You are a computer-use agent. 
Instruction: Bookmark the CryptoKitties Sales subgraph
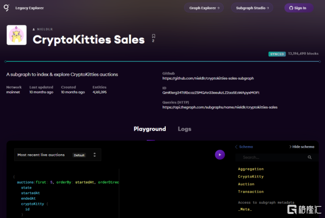(153, 37)
